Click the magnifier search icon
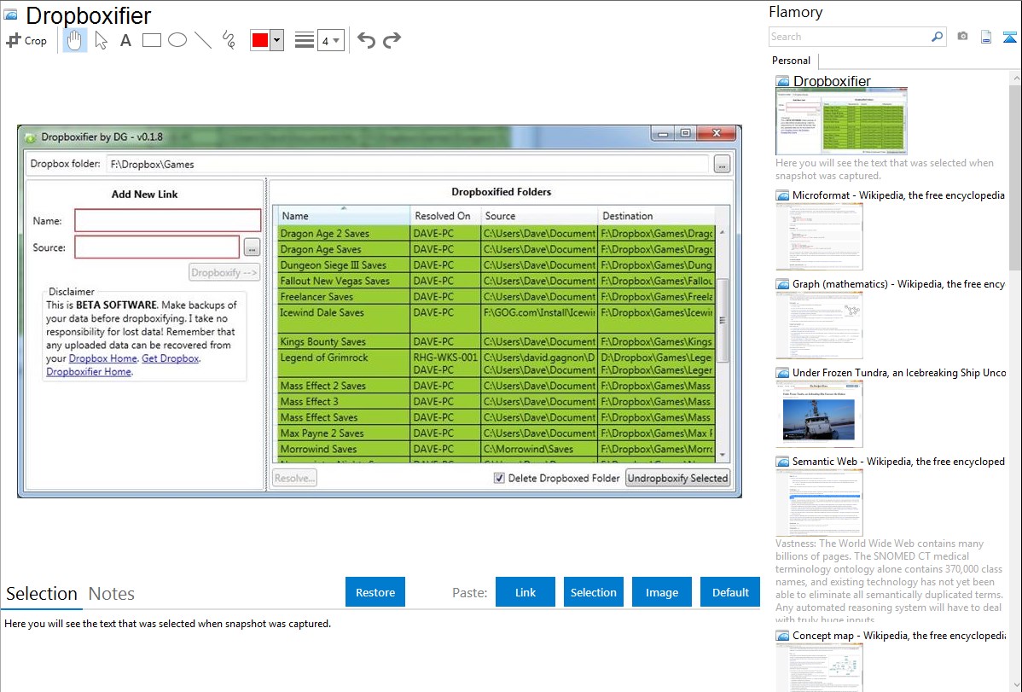Image resolution: width=1022 pixels, height=692 pixels. tap(937, 37)
